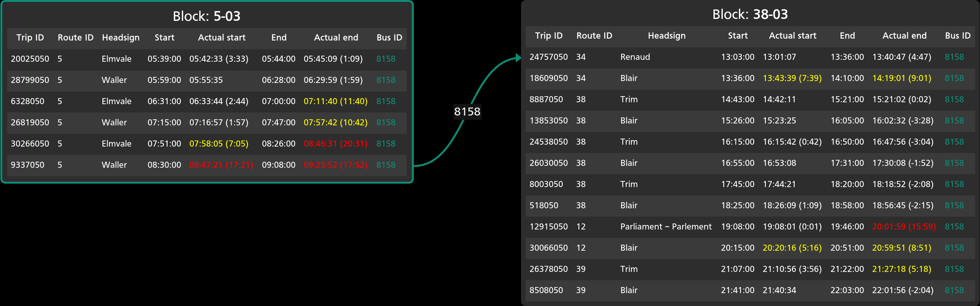Click Actual end header in Block 38-03 table
The height and width of the screenshot is (306, 980).
[x=904, y=36]
